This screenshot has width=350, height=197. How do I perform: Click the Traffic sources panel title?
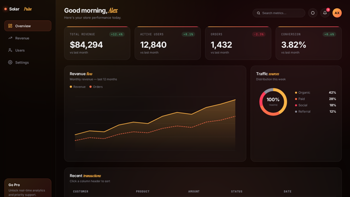tap(267, 74)
